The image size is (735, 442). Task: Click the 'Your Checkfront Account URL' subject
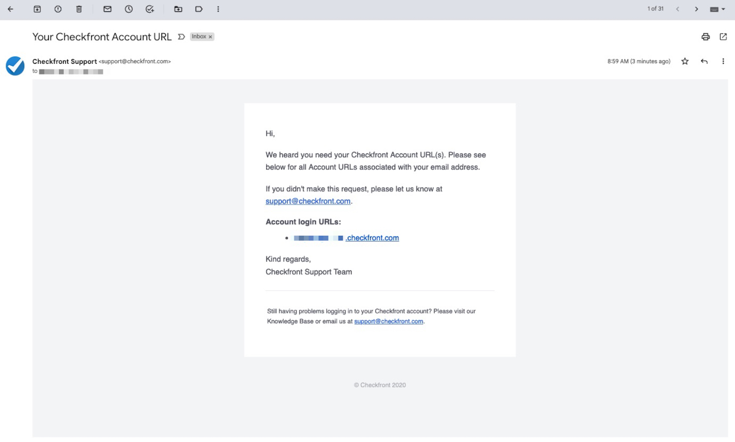102,36
